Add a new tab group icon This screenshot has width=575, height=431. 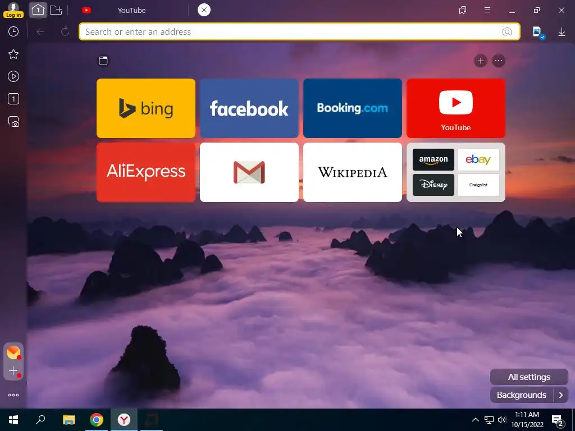coord(56,10)
